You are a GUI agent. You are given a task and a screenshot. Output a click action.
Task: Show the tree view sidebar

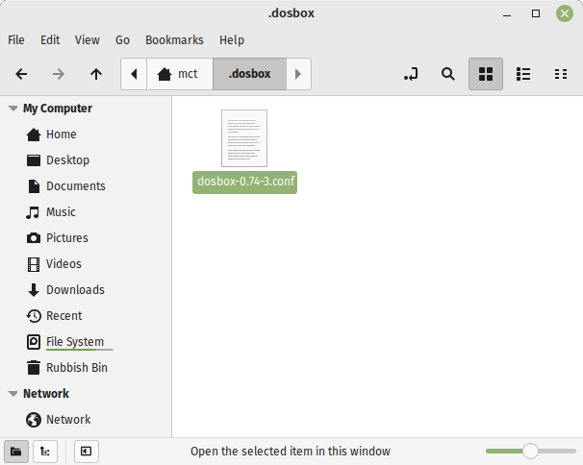click(45, 452)
